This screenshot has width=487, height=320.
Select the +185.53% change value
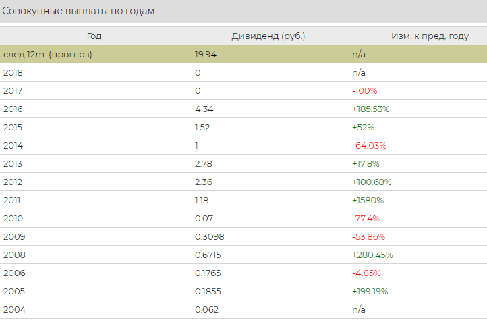[371, 109]
